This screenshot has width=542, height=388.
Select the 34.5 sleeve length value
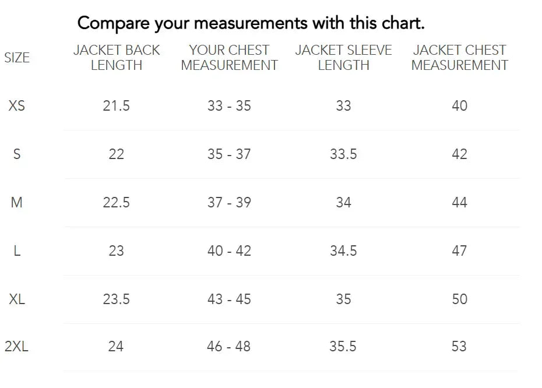pos(343,251)
